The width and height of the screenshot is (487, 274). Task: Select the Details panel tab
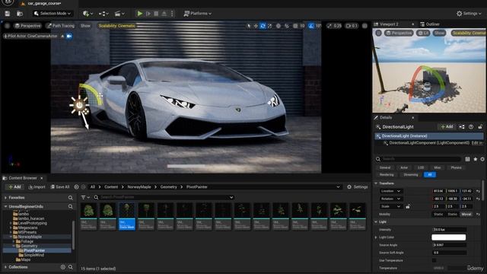pyautogui.click(x=386, y=117)
